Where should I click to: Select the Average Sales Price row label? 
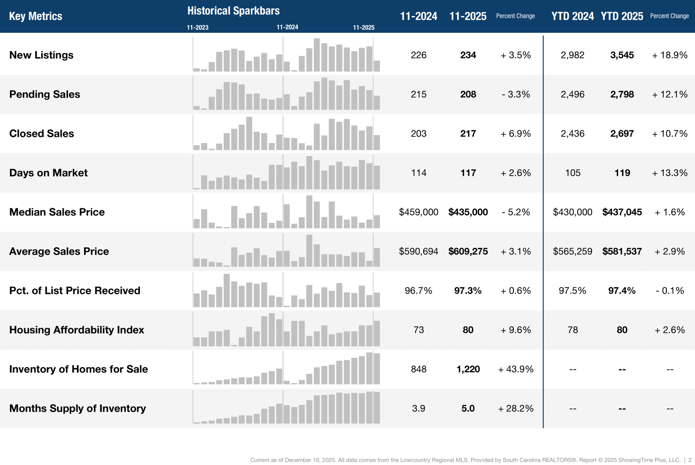click(59, 251)
